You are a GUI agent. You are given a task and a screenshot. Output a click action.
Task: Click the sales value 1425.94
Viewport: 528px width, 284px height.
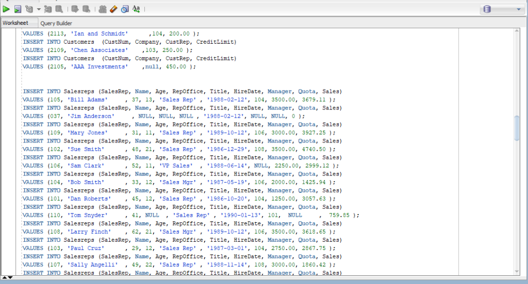click(313, 182)
